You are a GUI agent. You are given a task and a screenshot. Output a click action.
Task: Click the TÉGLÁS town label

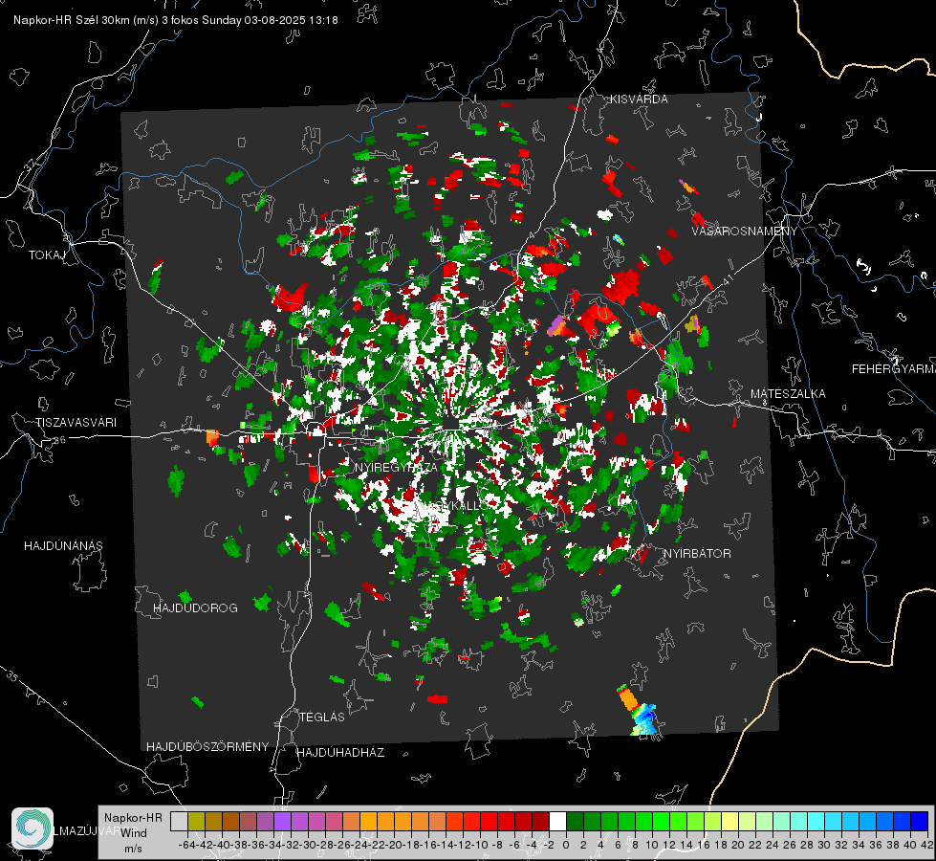click(x=322, y=717)
